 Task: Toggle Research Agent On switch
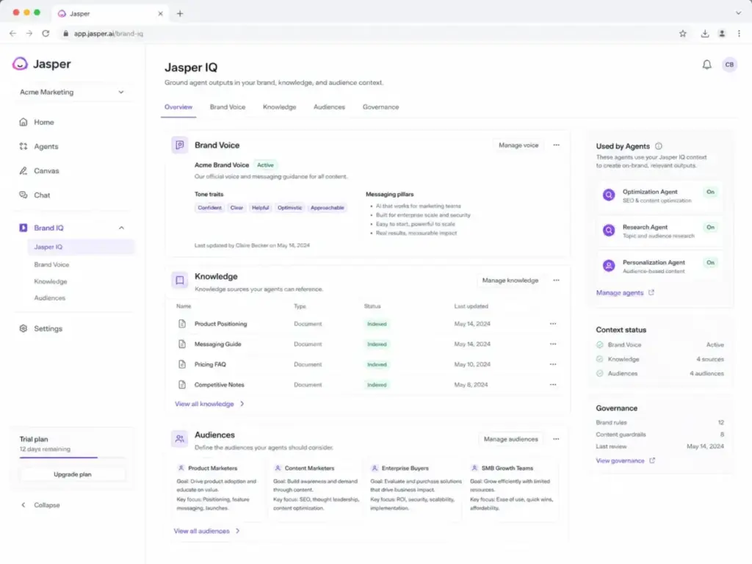[x=710, y=228]
